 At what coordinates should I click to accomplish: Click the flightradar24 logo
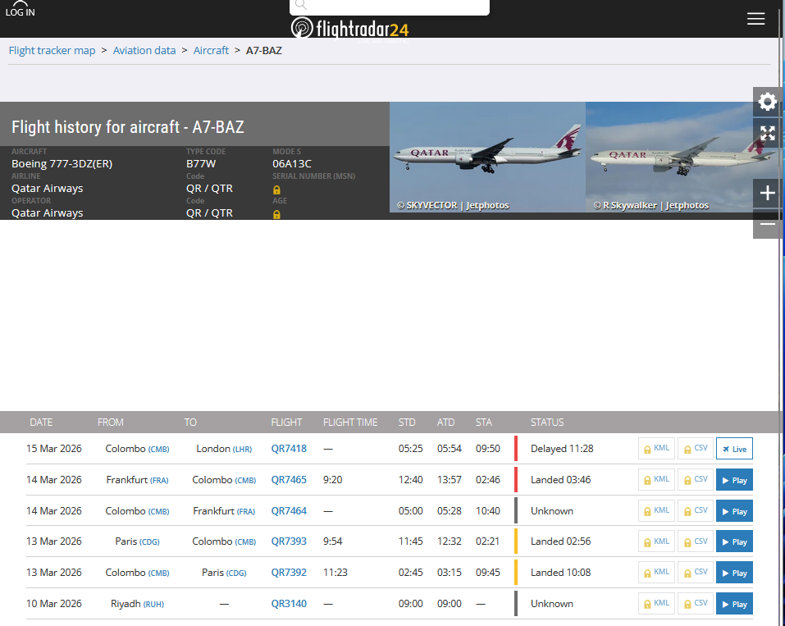(x=350, y=28)
